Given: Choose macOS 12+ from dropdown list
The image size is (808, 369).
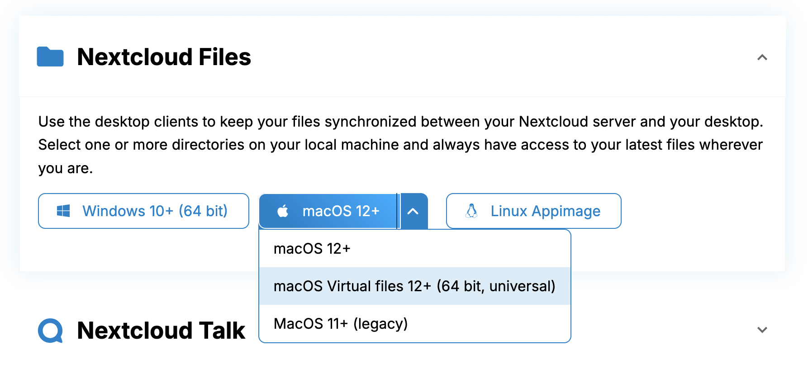Looking at the screenshot, I should pos(415,249).
